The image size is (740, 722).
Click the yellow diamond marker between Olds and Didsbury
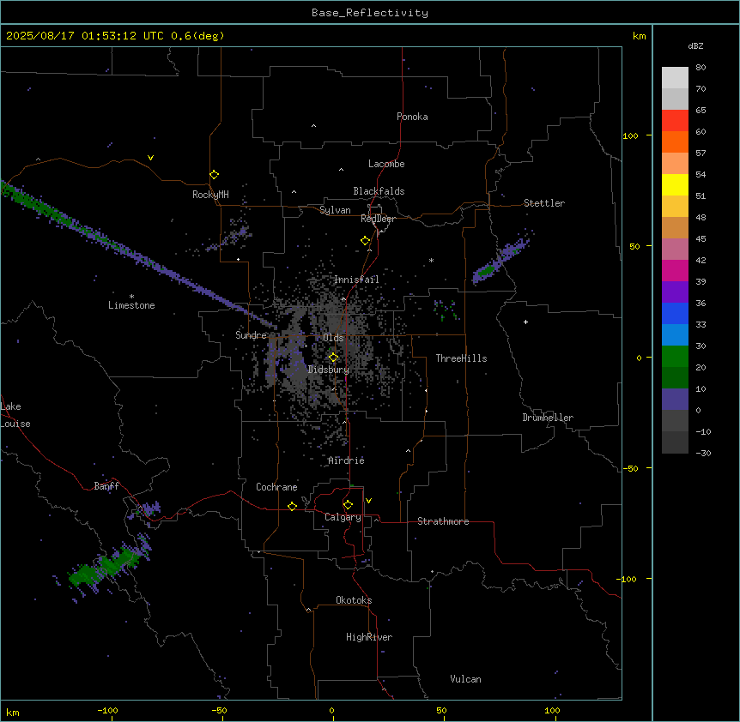334,358
